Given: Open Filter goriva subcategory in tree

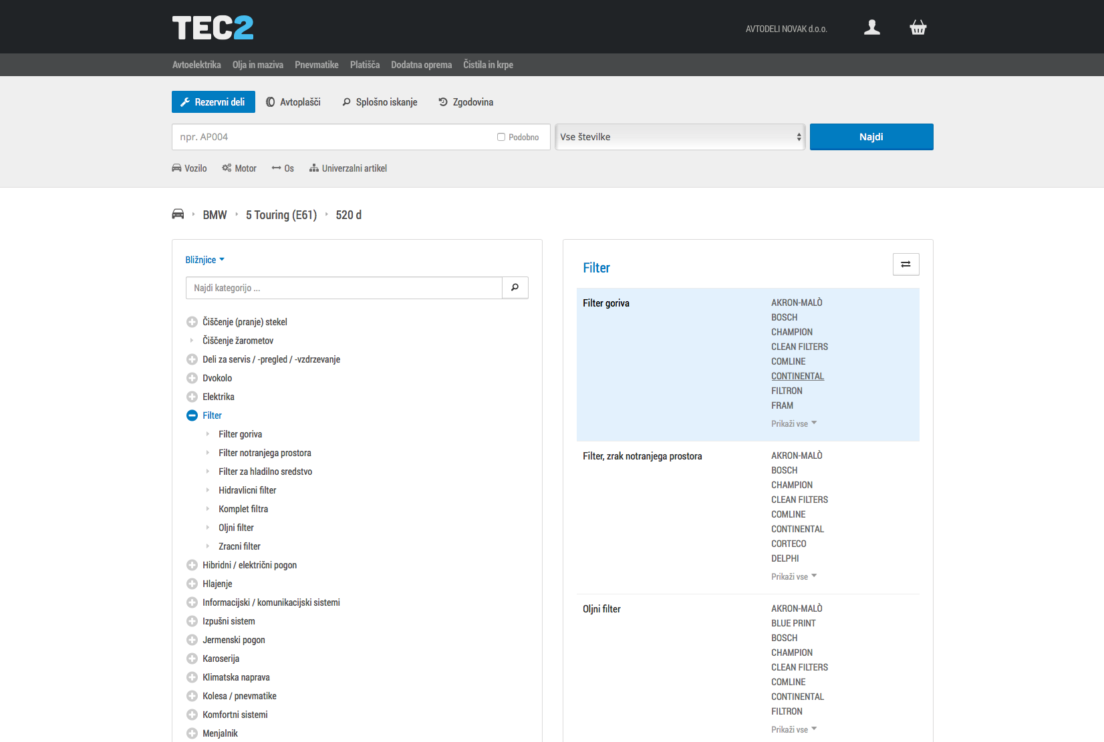Looking at the screenshot, I should click(x=241, y=434).
